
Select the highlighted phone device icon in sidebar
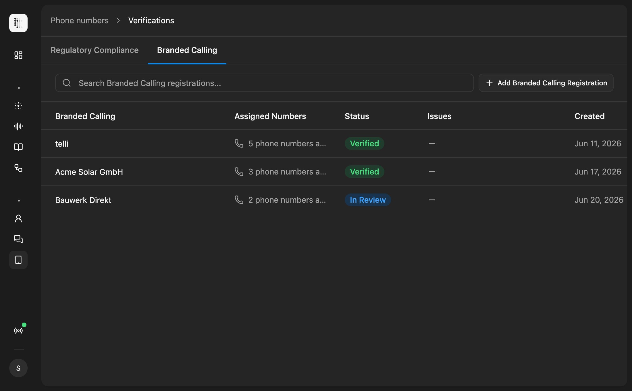(18, 260)
